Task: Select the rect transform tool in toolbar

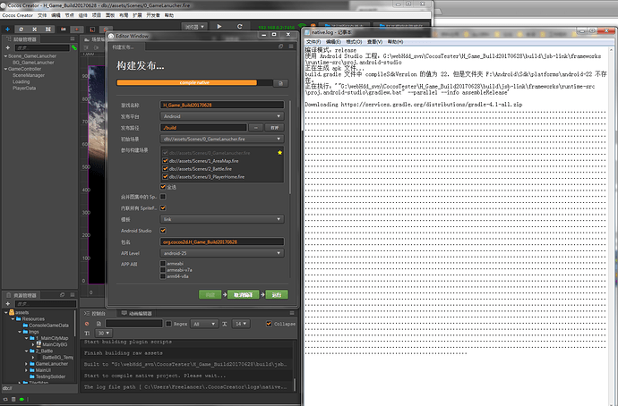Action: coord(48,30)
